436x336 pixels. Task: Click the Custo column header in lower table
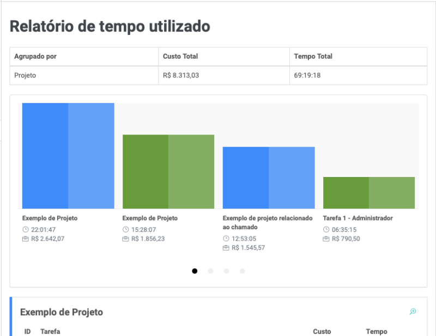322,332
